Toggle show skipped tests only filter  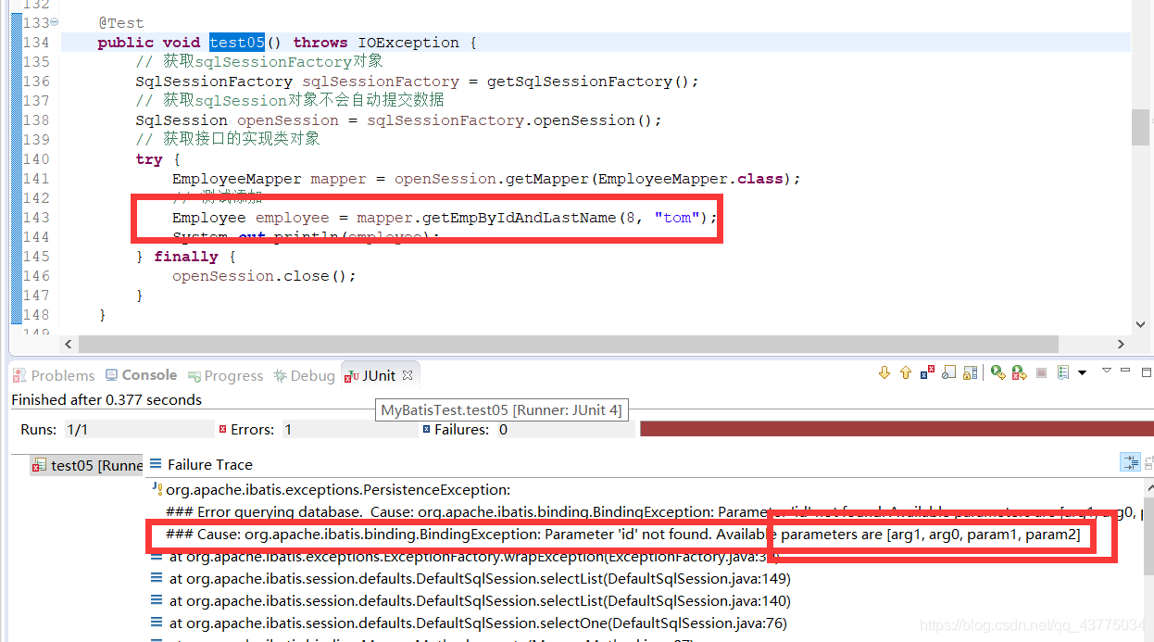coord(949,372)
